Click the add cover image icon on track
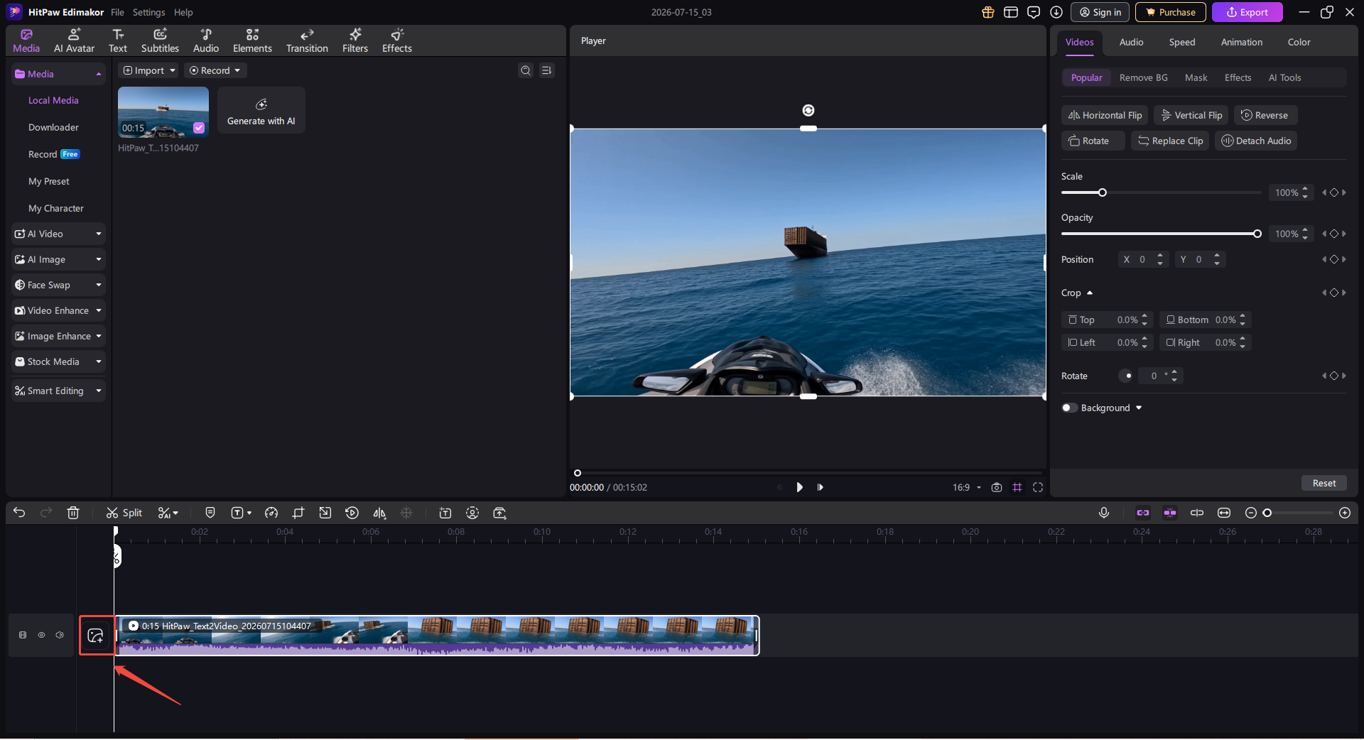The image size is (1364, 740). pyautogui.click(x=96, y=636)
